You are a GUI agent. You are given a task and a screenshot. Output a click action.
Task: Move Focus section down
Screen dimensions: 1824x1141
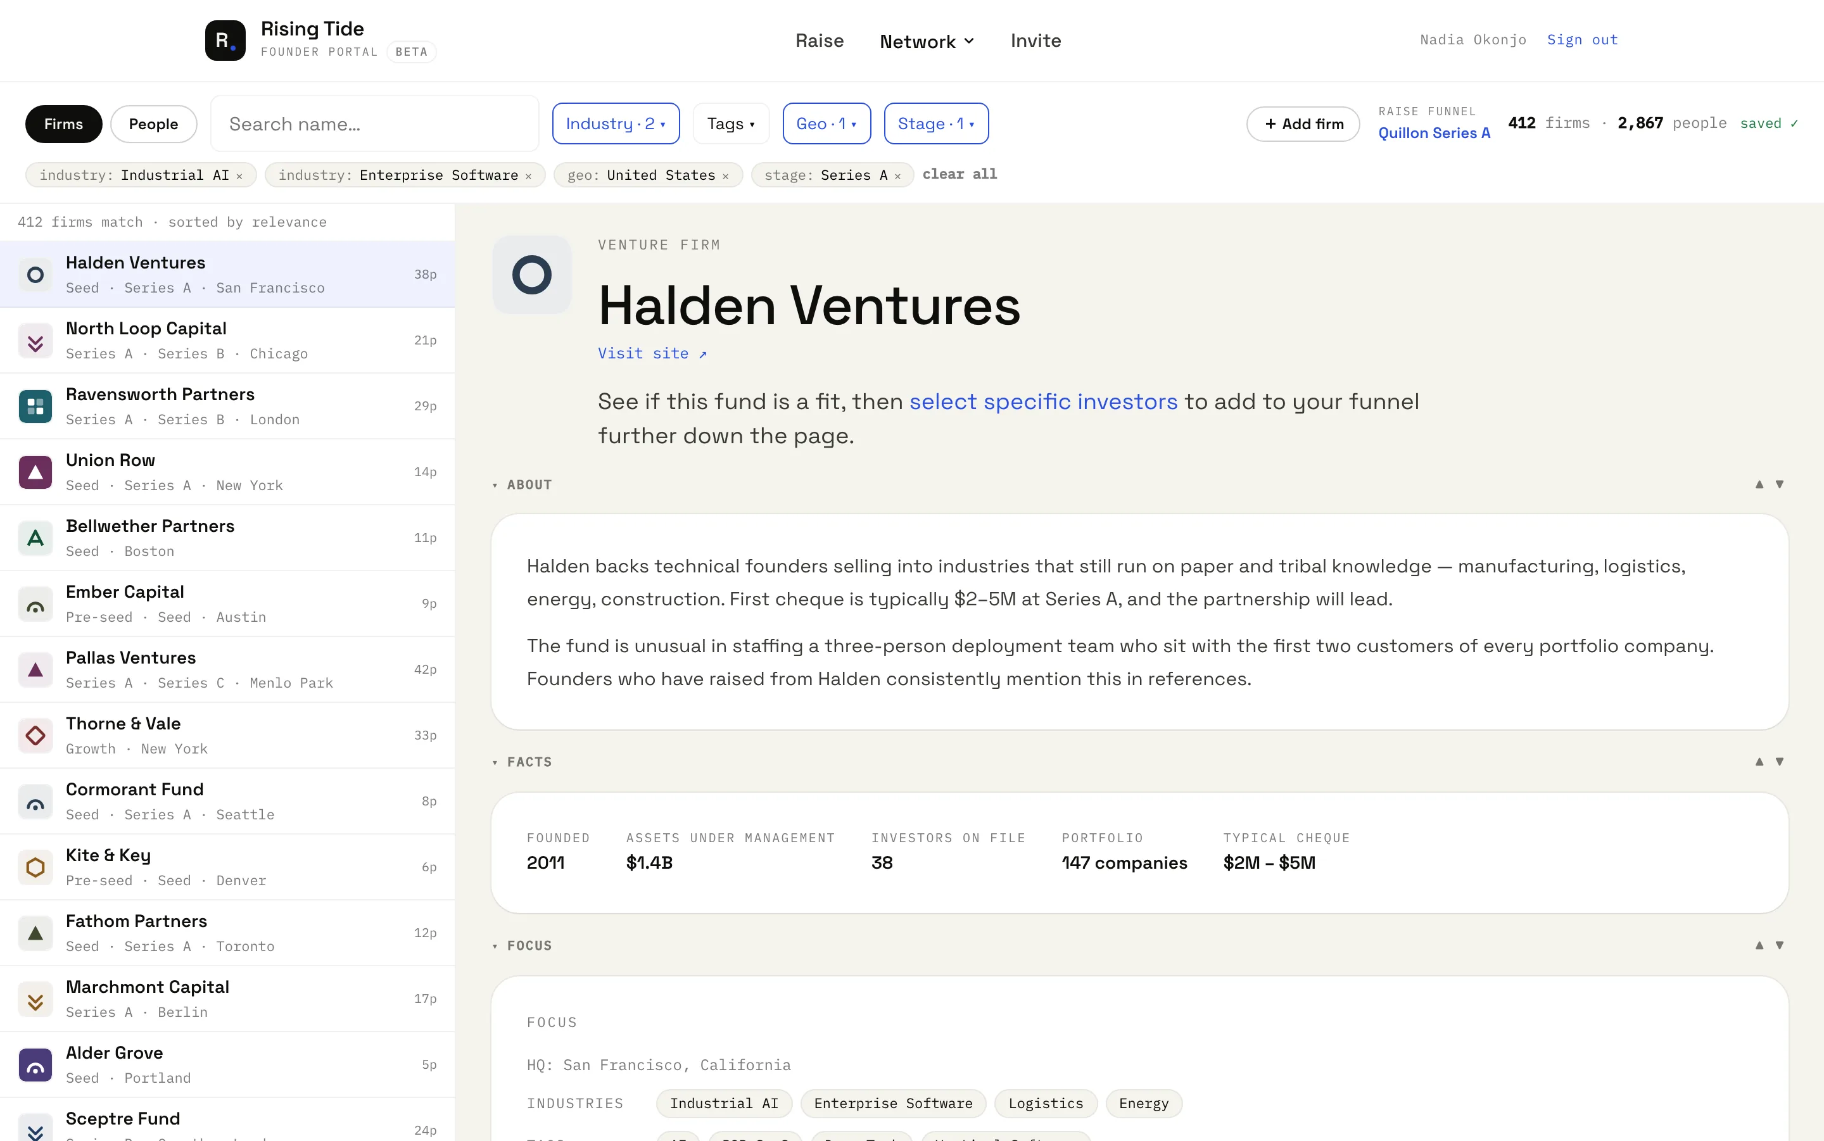click(x=1780, y=945)
